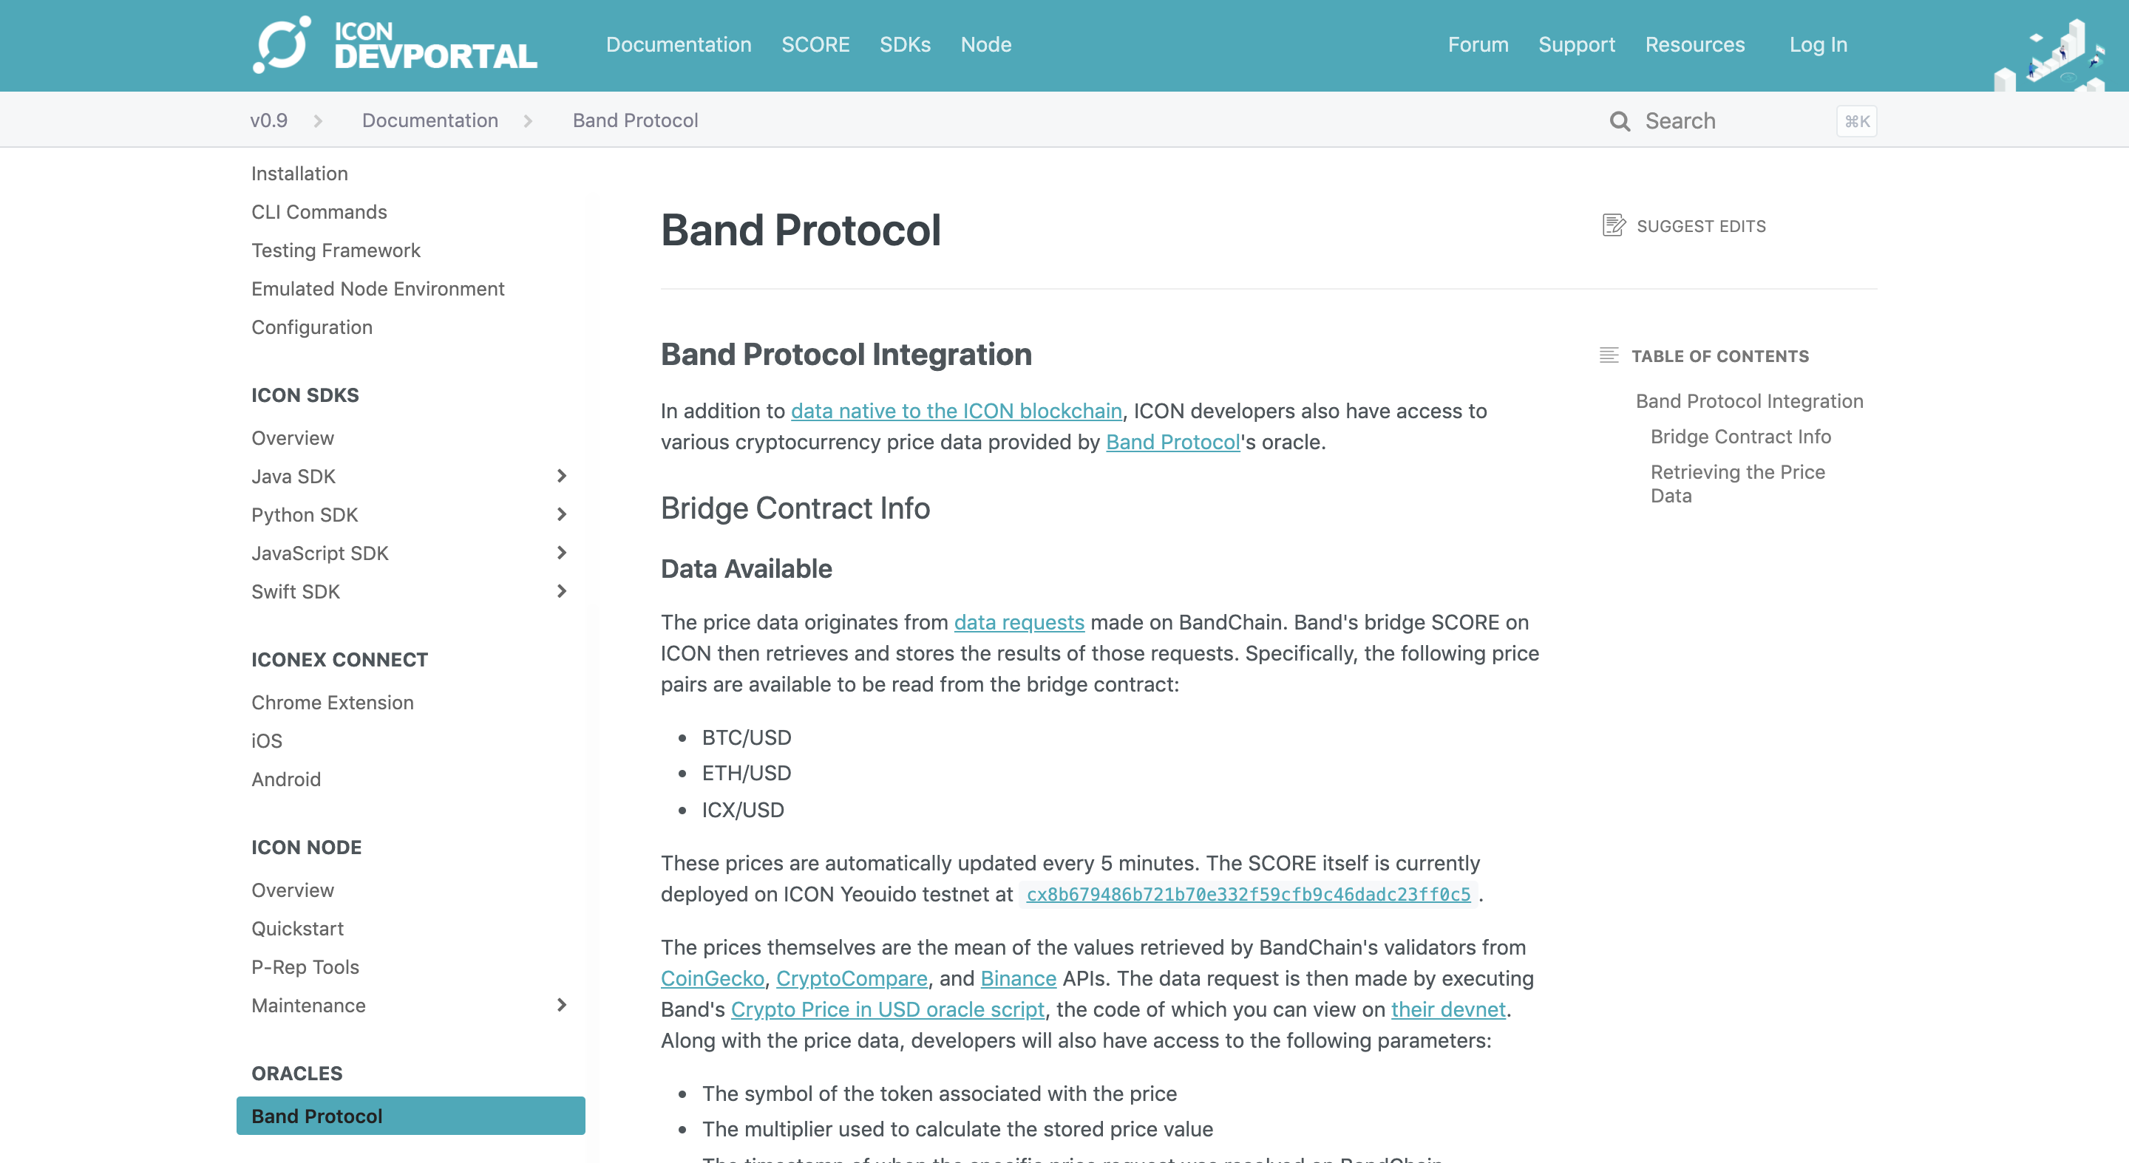The width and height of the screenshot is (2129, 1163).
Task: Click the search magnifier icon
Action: click(x=1619, y=121)
